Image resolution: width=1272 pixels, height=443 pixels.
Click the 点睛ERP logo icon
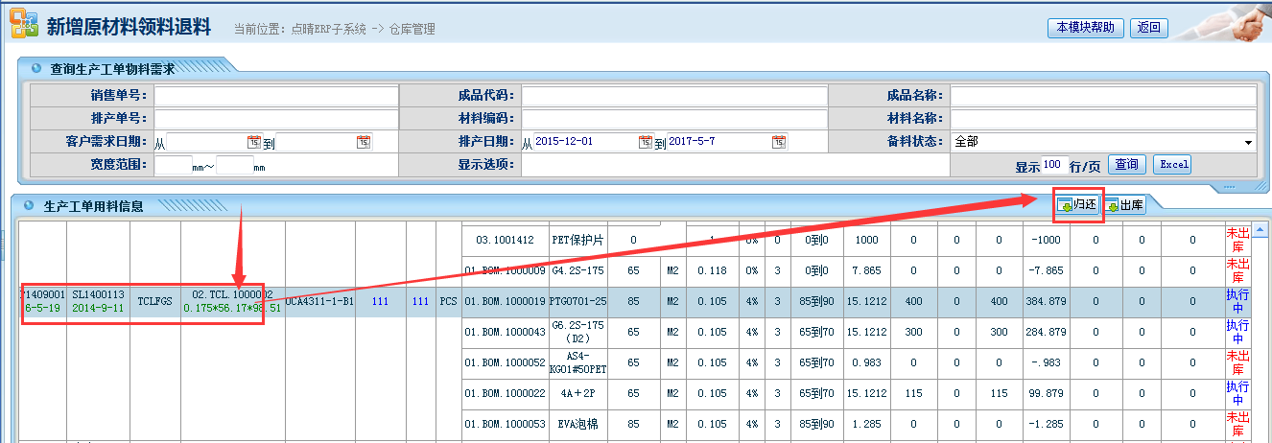tap(24, 25)
